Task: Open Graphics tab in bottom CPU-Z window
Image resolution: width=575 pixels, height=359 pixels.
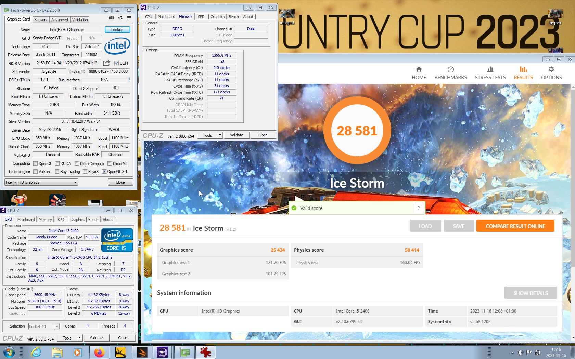Action: coord(77,220)
